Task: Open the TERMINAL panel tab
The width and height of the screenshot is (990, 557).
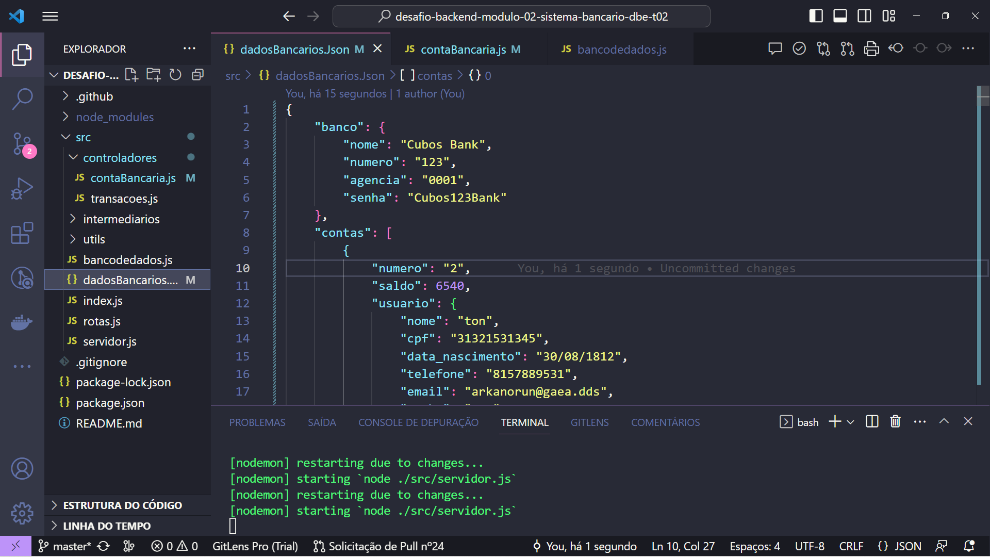Action: point(524,422)
